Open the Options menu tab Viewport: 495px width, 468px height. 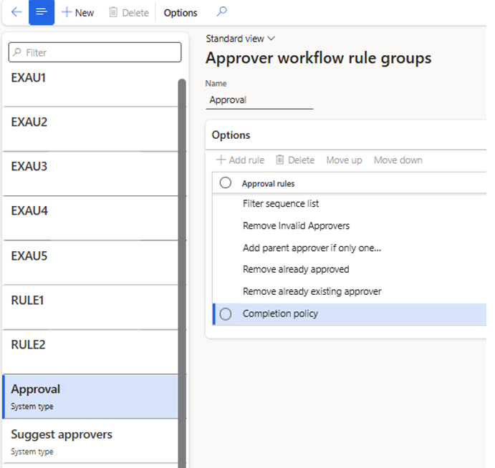(x=181, y=12)
